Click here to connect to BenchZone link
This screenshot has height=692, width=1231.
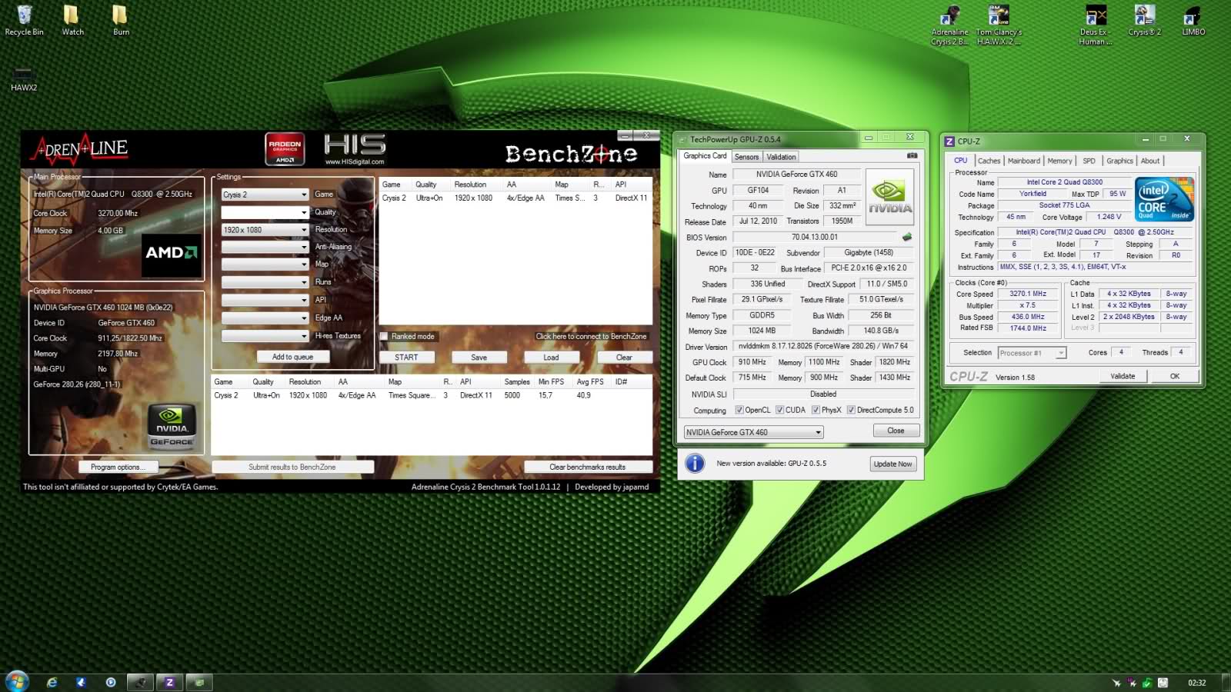[591, 336]
